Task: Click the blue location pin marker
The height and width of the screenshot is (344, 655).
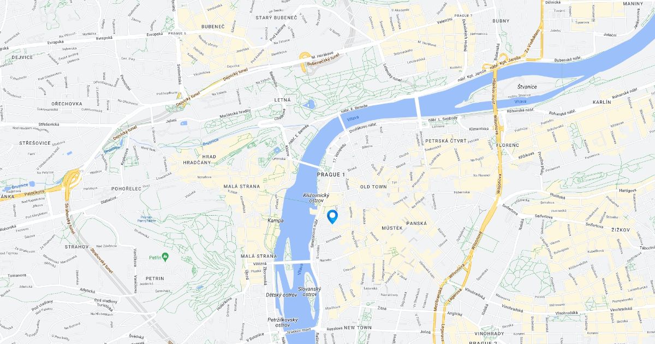Action: point(332,217)
